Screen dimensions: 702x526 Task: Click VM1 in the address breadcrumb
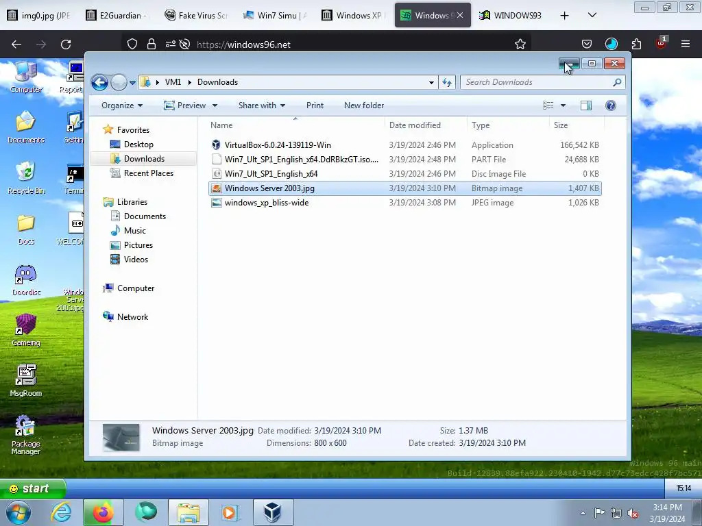pyautogui.click(x=173, y=82)
